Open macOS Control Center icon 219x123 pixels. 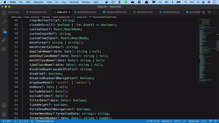204,2
